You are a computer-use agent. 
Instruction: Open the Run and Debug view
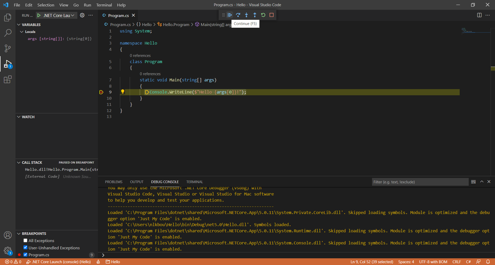tap(8, 64)
